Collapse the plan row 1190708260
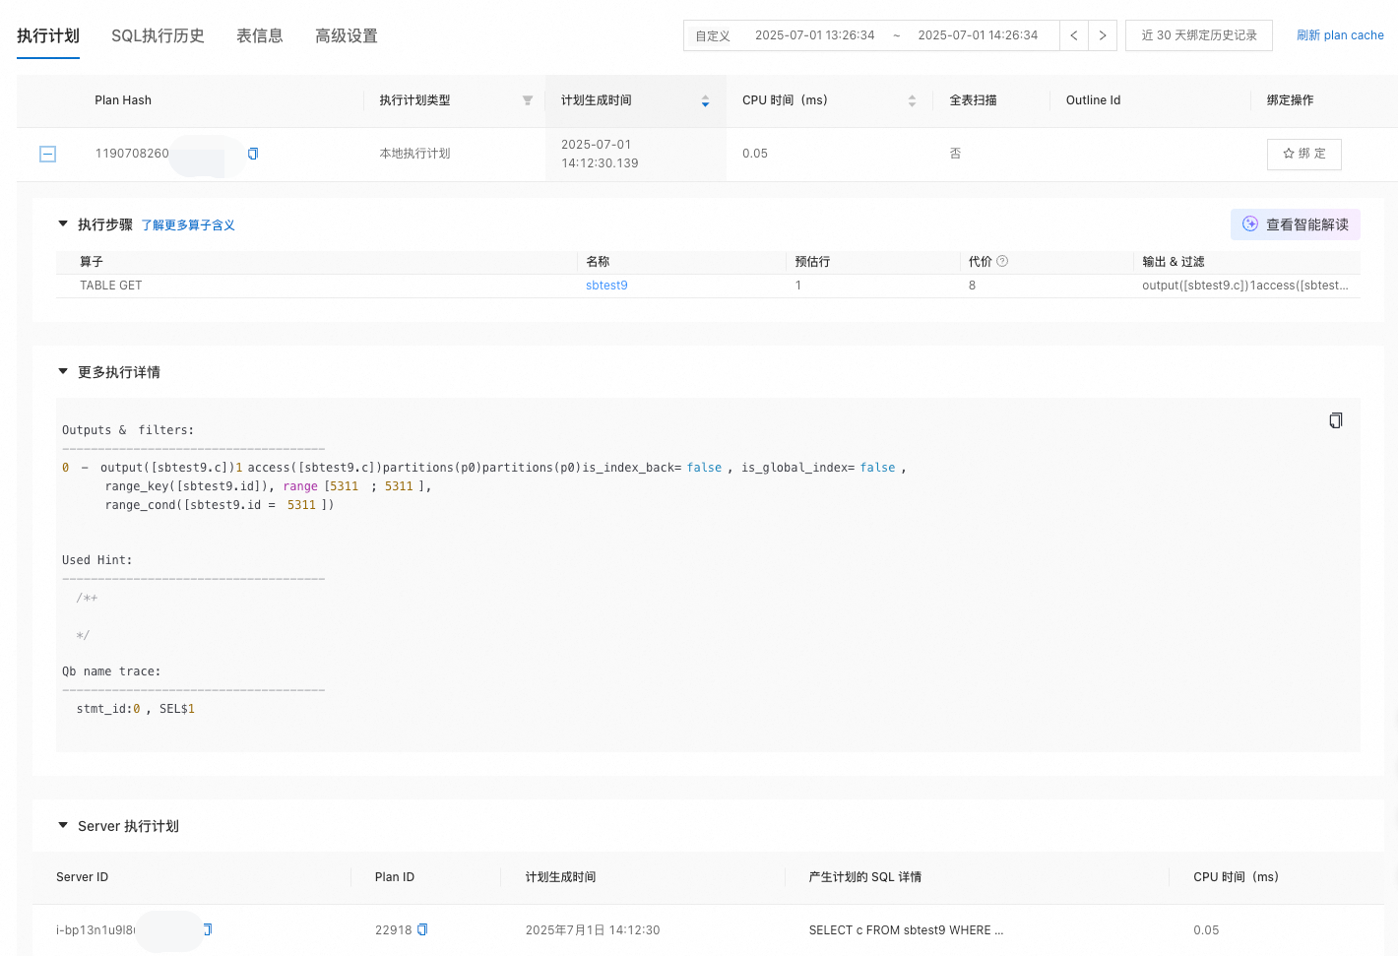The height and width of the screenshot is (956, 1398). click(x=47, y=154)
